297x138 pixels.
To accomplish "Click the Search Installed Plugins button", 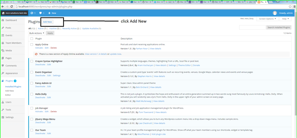I will [279, 28].
